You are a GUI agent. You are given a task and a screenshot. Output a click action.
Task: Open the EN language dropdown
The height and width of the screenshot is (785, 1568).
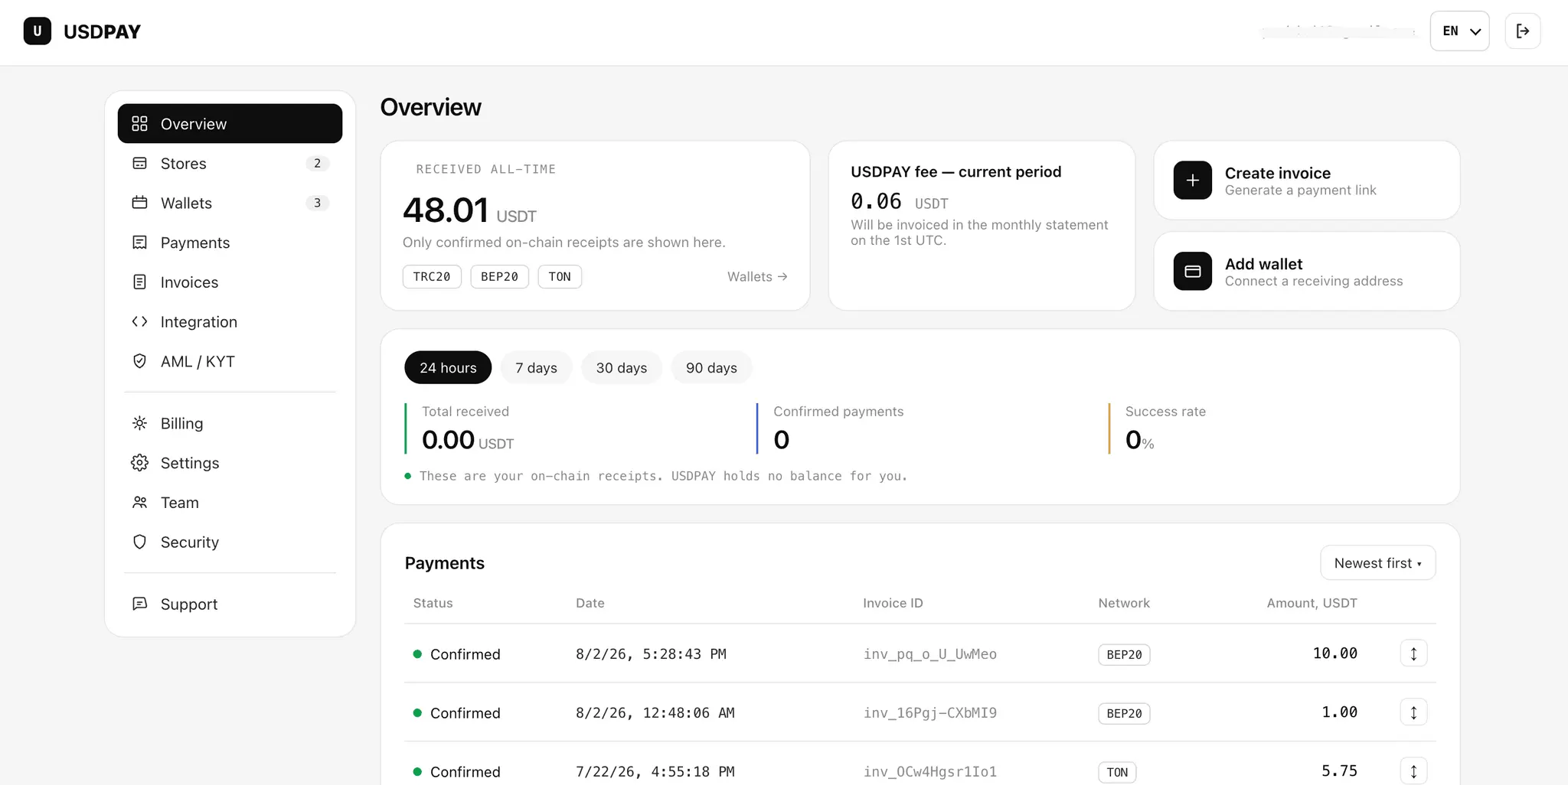pos(1459,31)
